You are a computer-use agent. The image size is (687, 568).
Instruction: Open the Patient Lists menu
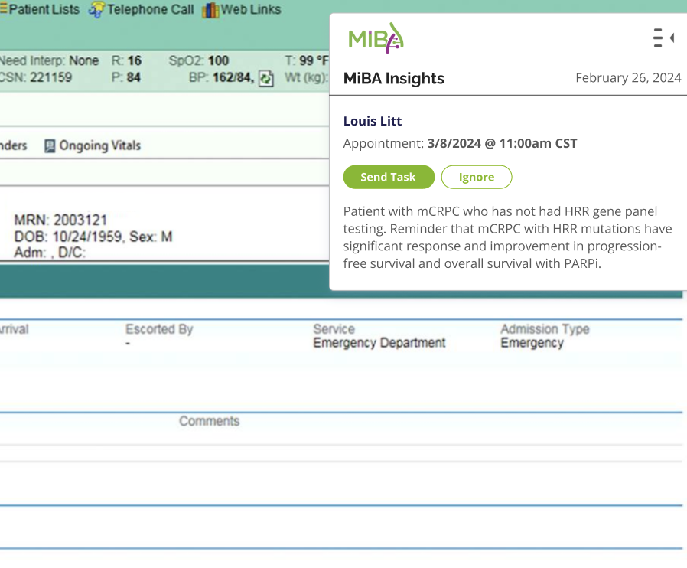pos(40,9)
